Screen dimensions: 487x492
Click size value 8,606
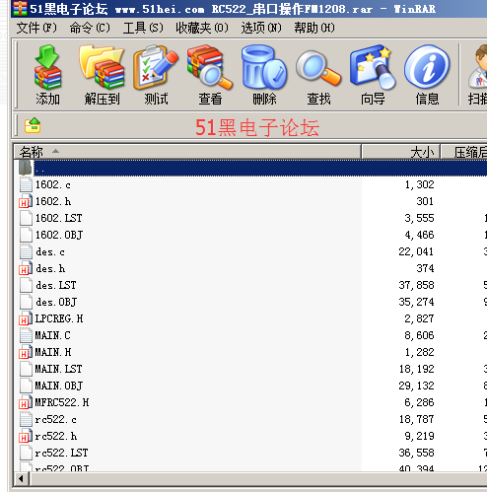419,335
